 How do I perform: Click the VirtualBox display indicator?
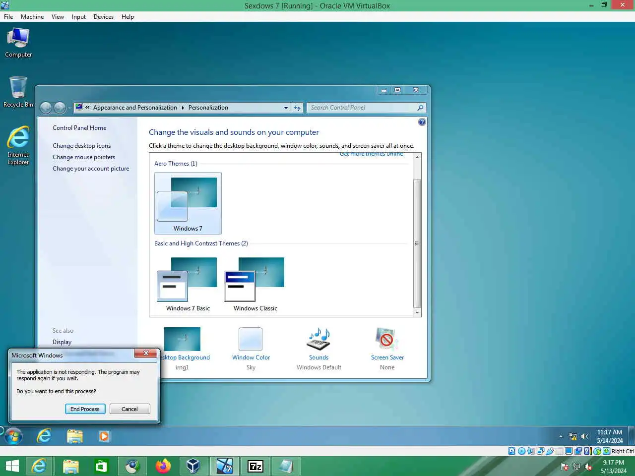pyautogui.click(x=569, y=451)
